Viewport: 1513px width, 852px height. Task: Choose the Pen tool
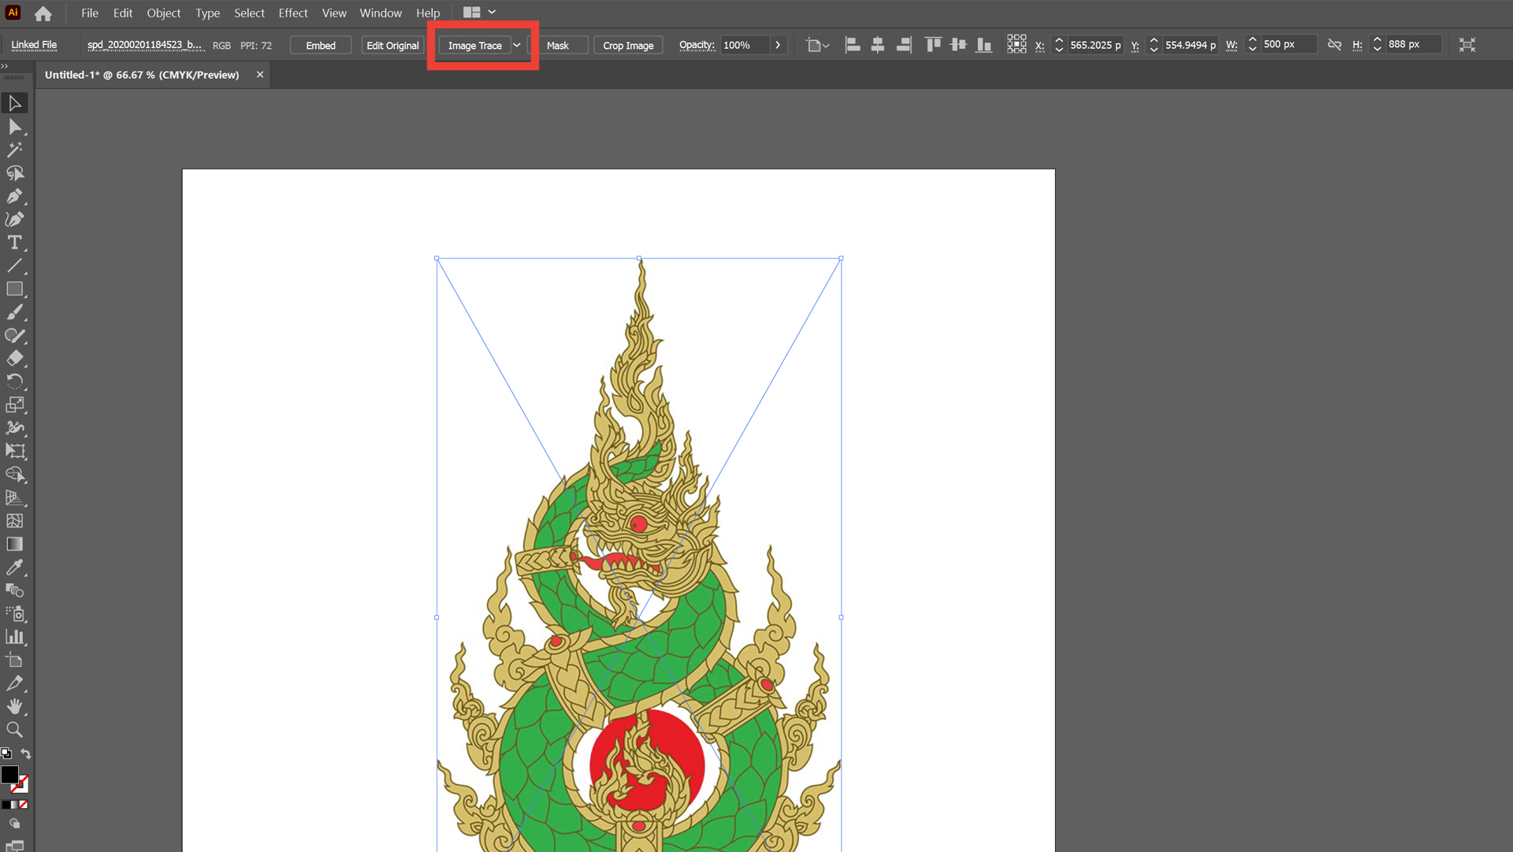[14, 196]
